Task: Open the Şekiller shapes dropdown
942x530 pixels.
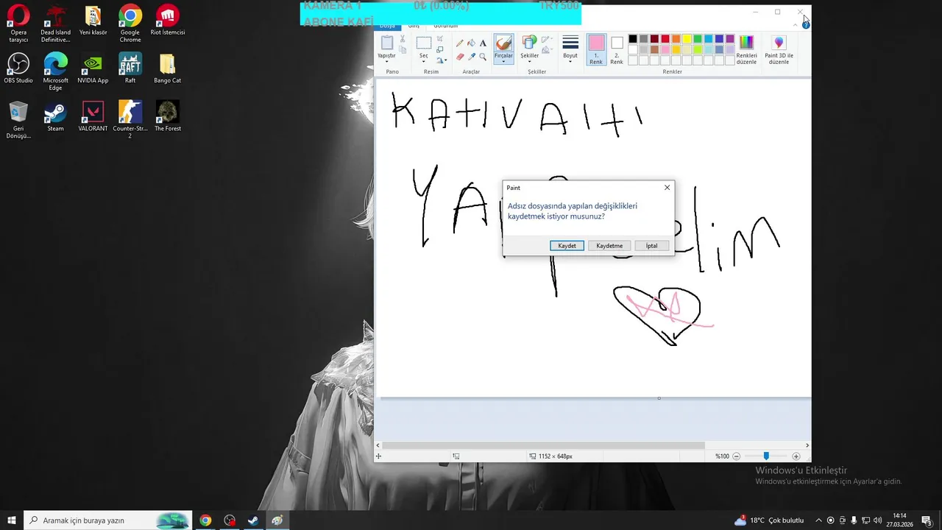Action: 529,49
